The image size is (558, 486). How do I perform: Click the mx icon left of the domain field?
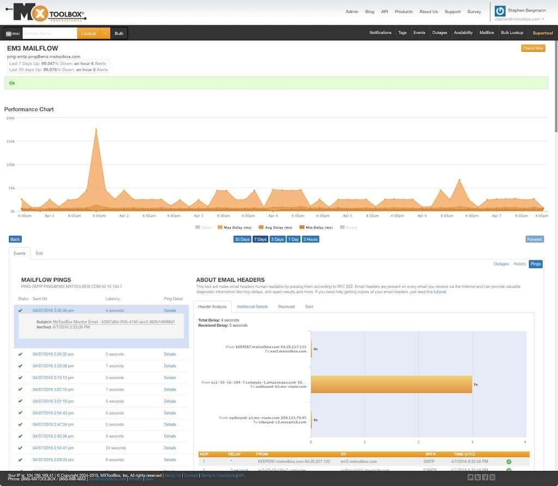(x=9, y=33)
